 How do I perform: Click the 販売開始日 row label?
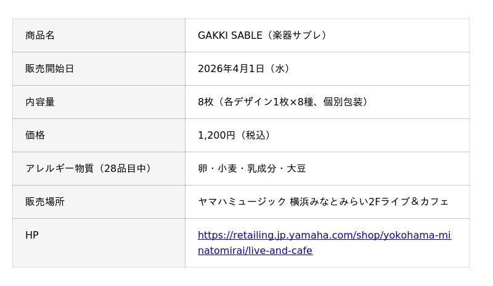coord(50,68)
